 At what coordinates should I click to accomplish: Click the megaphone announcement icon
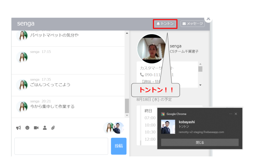[18, 128]
